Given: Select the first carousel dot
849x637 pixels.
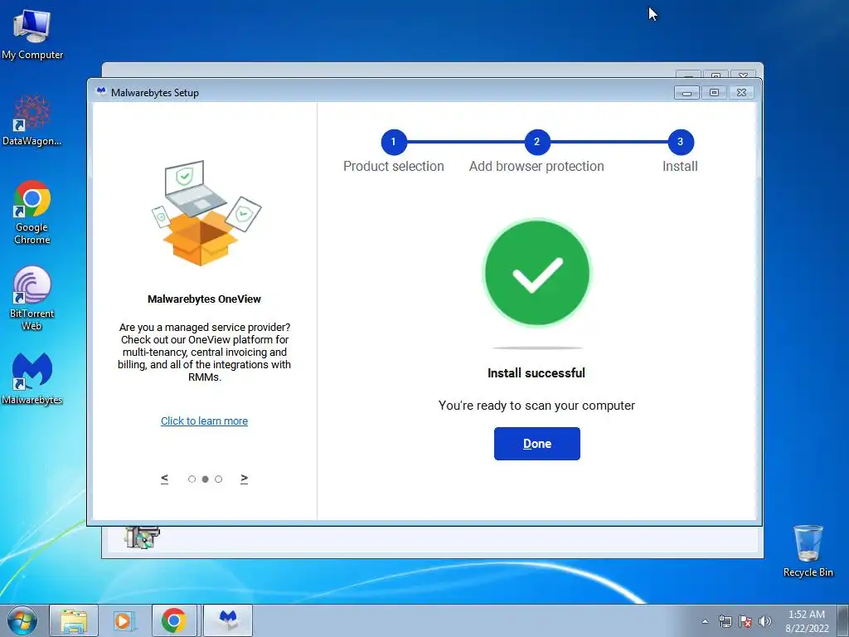Looking at the screenshot, I should pyautogui.click(x=192, y=479).
